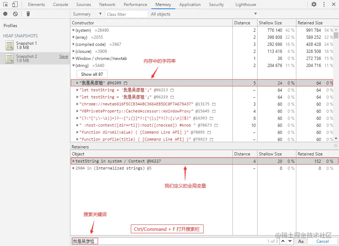Viewport: 339px width, 246px height.
Task: Click the reveal icon next to @16393
Action: click(211, 118)
